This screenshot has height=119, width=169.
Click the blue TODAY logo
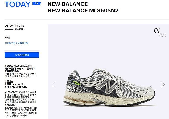click(x=18, y=4)
